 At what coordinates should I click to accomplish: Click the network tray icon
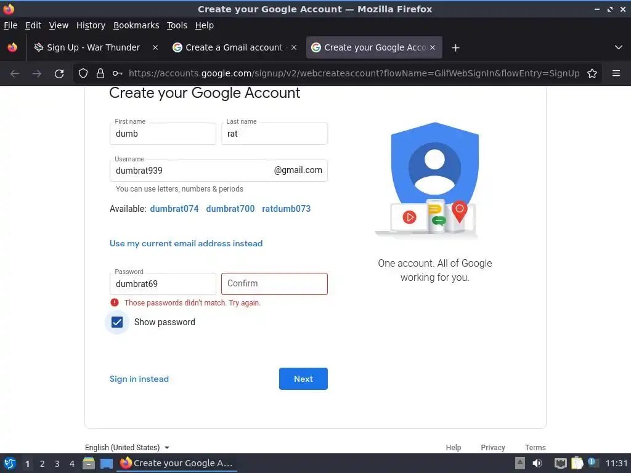point(560,464)
